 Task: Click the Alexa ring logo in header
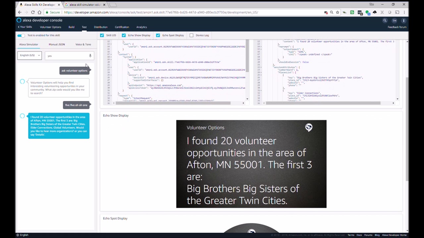pos(19,20)
